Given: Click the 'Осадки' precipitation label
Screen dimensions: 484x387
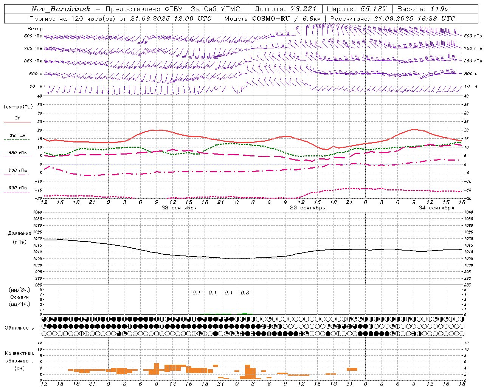Looking at the screenshot, I should tap(20, 297).
